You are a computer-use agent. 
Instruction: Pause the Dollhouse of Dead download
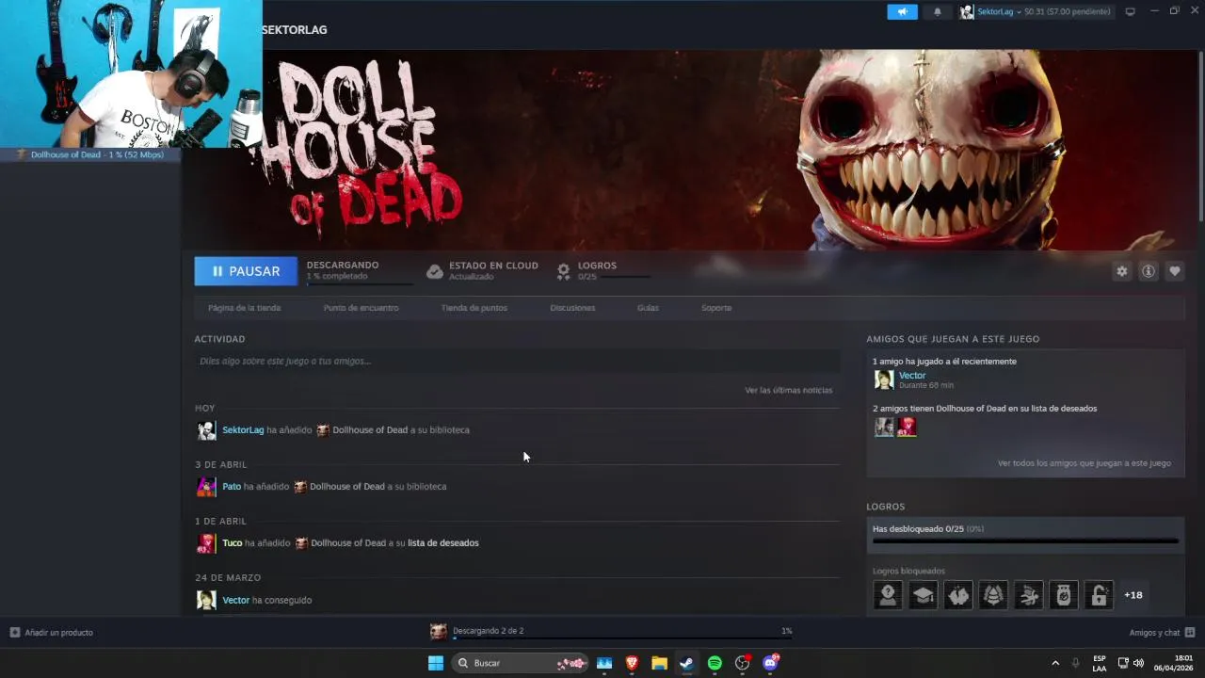click(246, 271)
